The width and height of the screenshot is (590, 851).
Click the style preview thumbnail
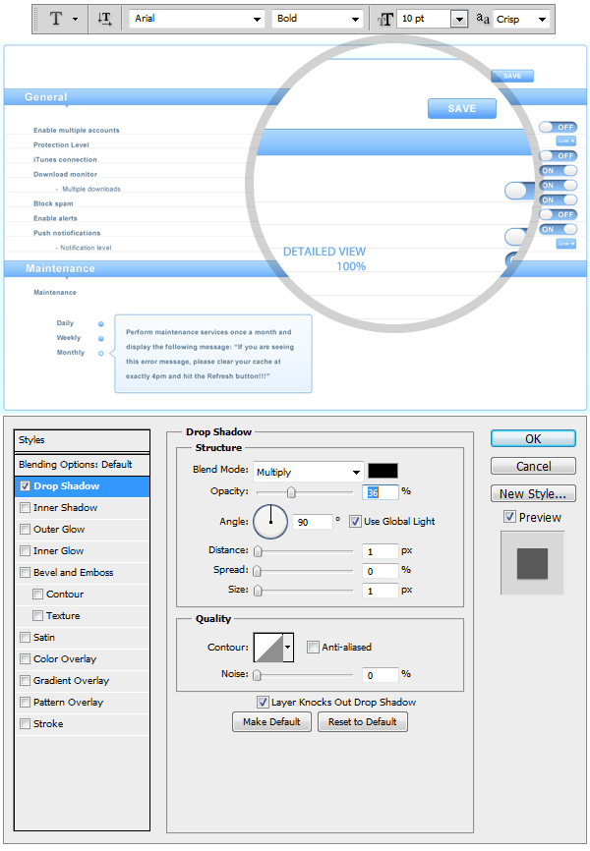pyautogui.click(x=532, y=563)
